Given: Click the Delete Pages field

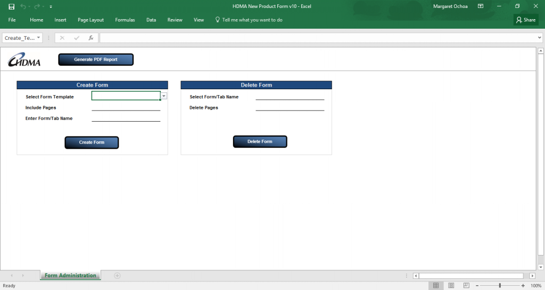Looking at the screenshot, I should click(290, 107).
